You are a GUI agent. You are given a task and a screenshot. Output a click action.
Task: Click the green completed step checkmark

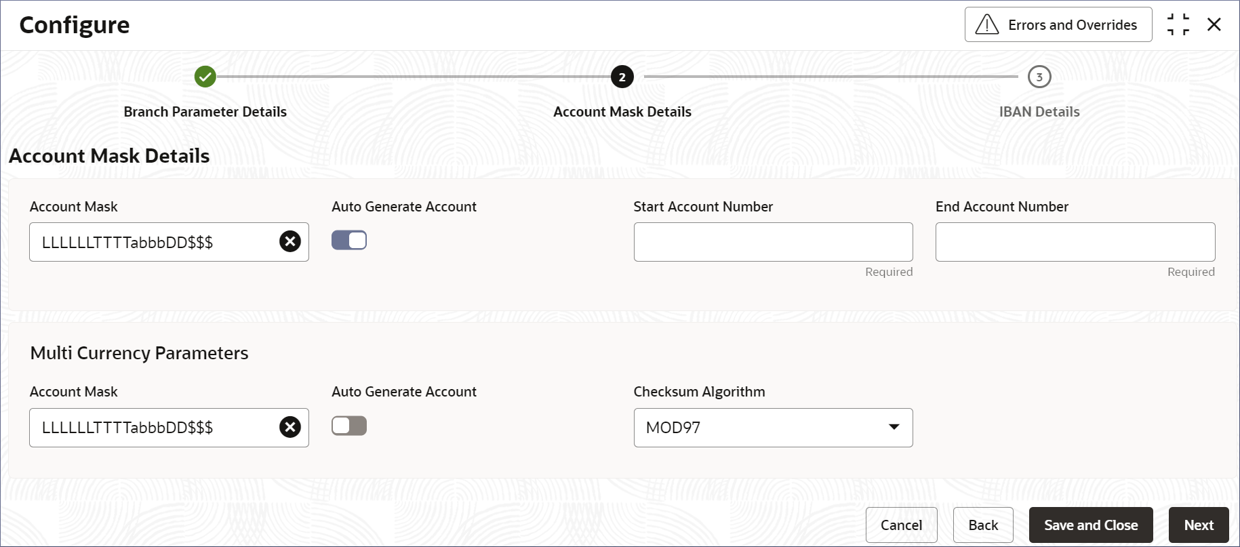point(205,77)
